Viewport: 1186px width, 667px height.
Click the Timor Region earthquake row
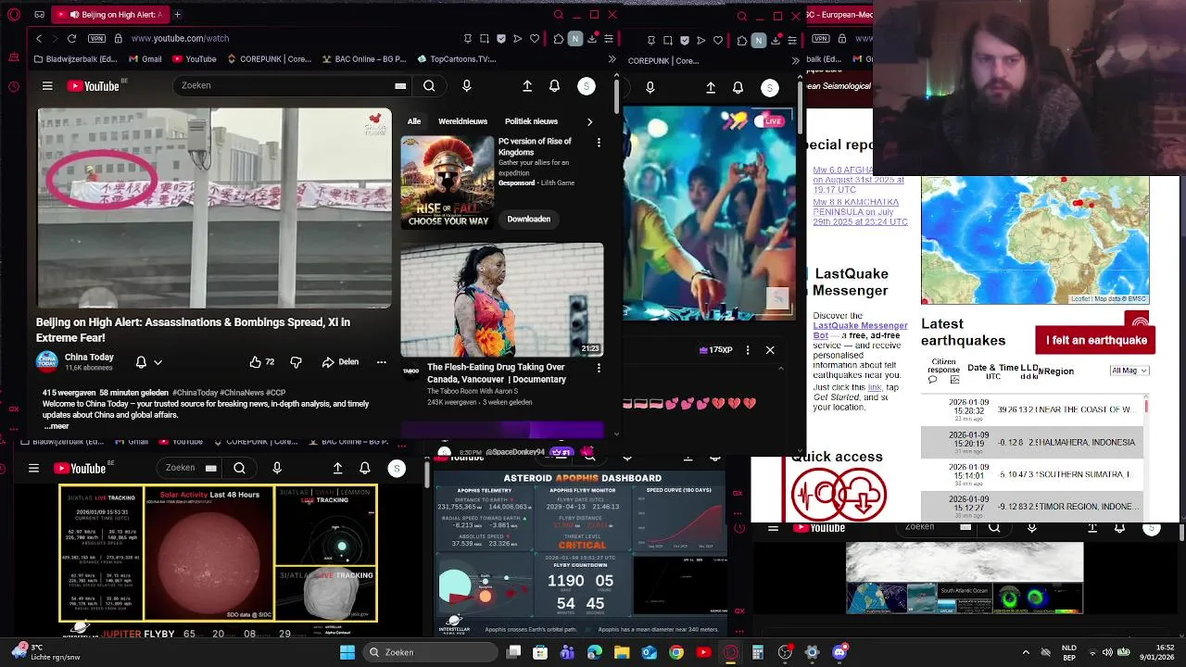[1033, 507]
